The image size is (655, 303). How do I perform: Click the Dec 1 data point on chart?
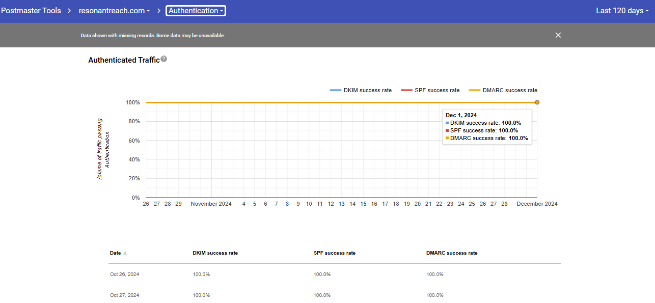tap(537, 102)
